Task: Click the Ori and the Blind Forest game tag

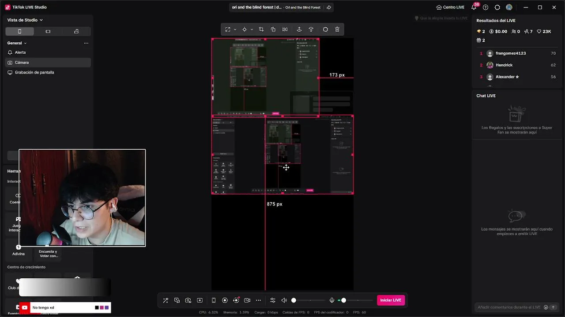Action: click(x=303, y=7)
